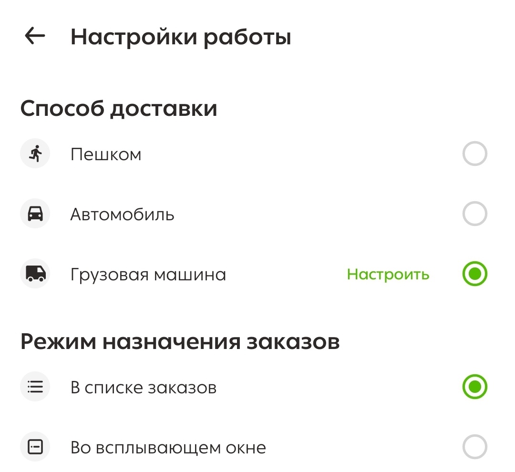The image size is (515, 472).
Task: Click the list icon beside В списке заказов
Action: 34,386
